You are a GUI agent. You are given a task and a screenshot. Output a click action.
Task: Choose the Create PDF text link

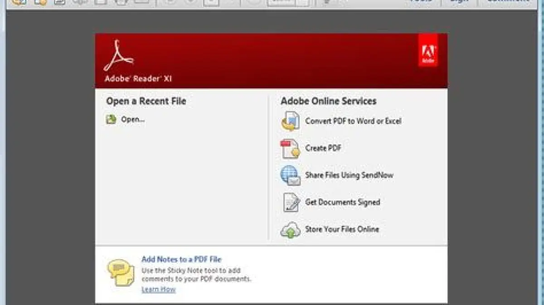[323, 148]
